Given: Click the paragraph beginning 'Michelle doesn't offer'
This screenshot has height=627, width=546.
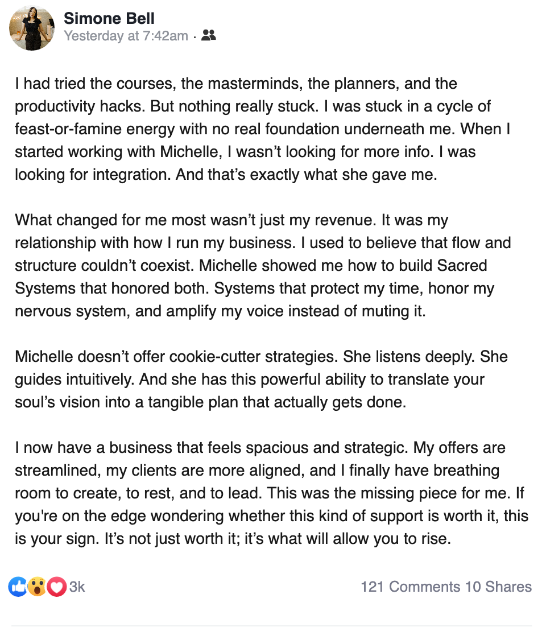Looking at the screenshot, I should coord(262,379).
